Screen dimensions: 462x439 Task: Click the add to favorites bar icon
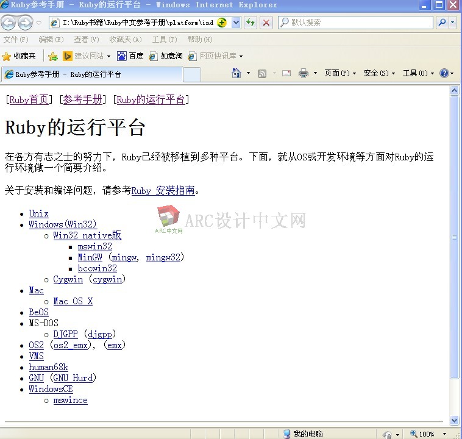53,56
